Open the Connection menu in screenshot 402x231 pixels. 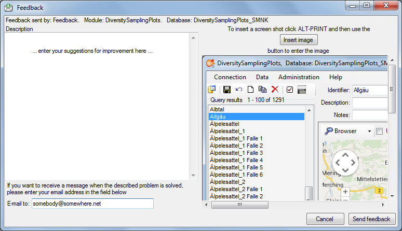click(230, 77)
